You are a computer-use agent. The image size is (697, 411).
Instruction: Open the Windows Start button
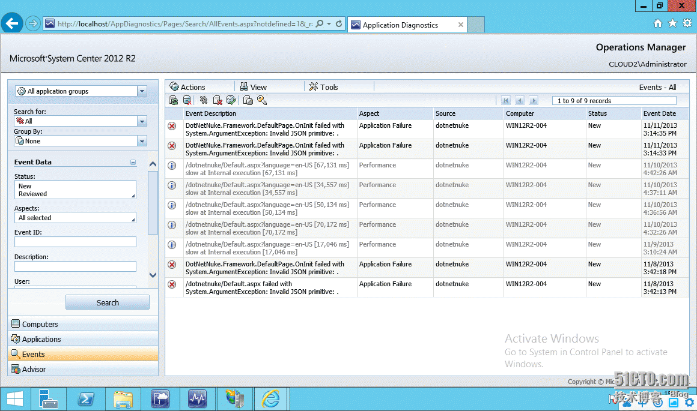[x=14, y=398]
